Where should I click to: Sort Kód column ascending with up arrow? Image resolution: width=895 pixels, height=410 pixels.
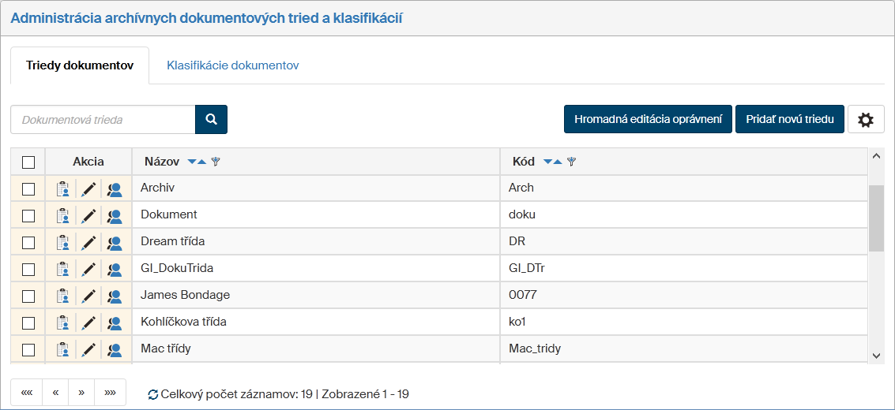(558, 162)
